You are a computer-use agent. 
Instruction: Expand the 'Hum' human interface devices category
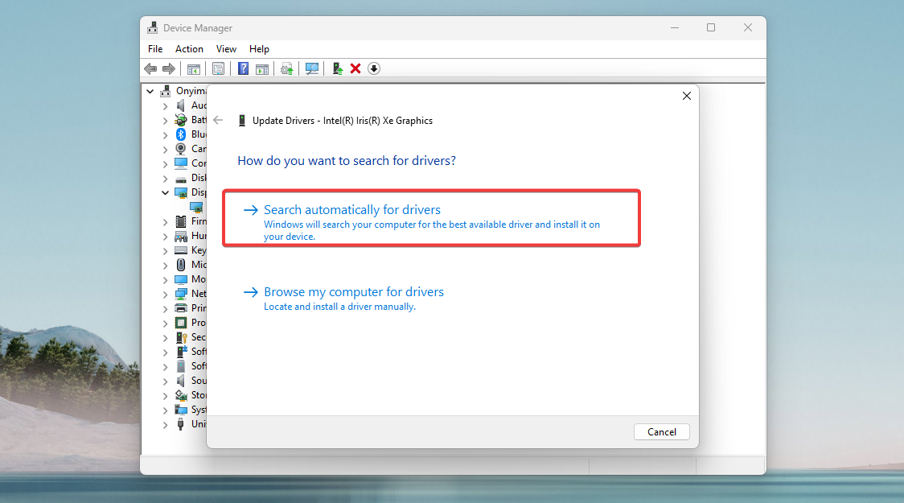165,237
